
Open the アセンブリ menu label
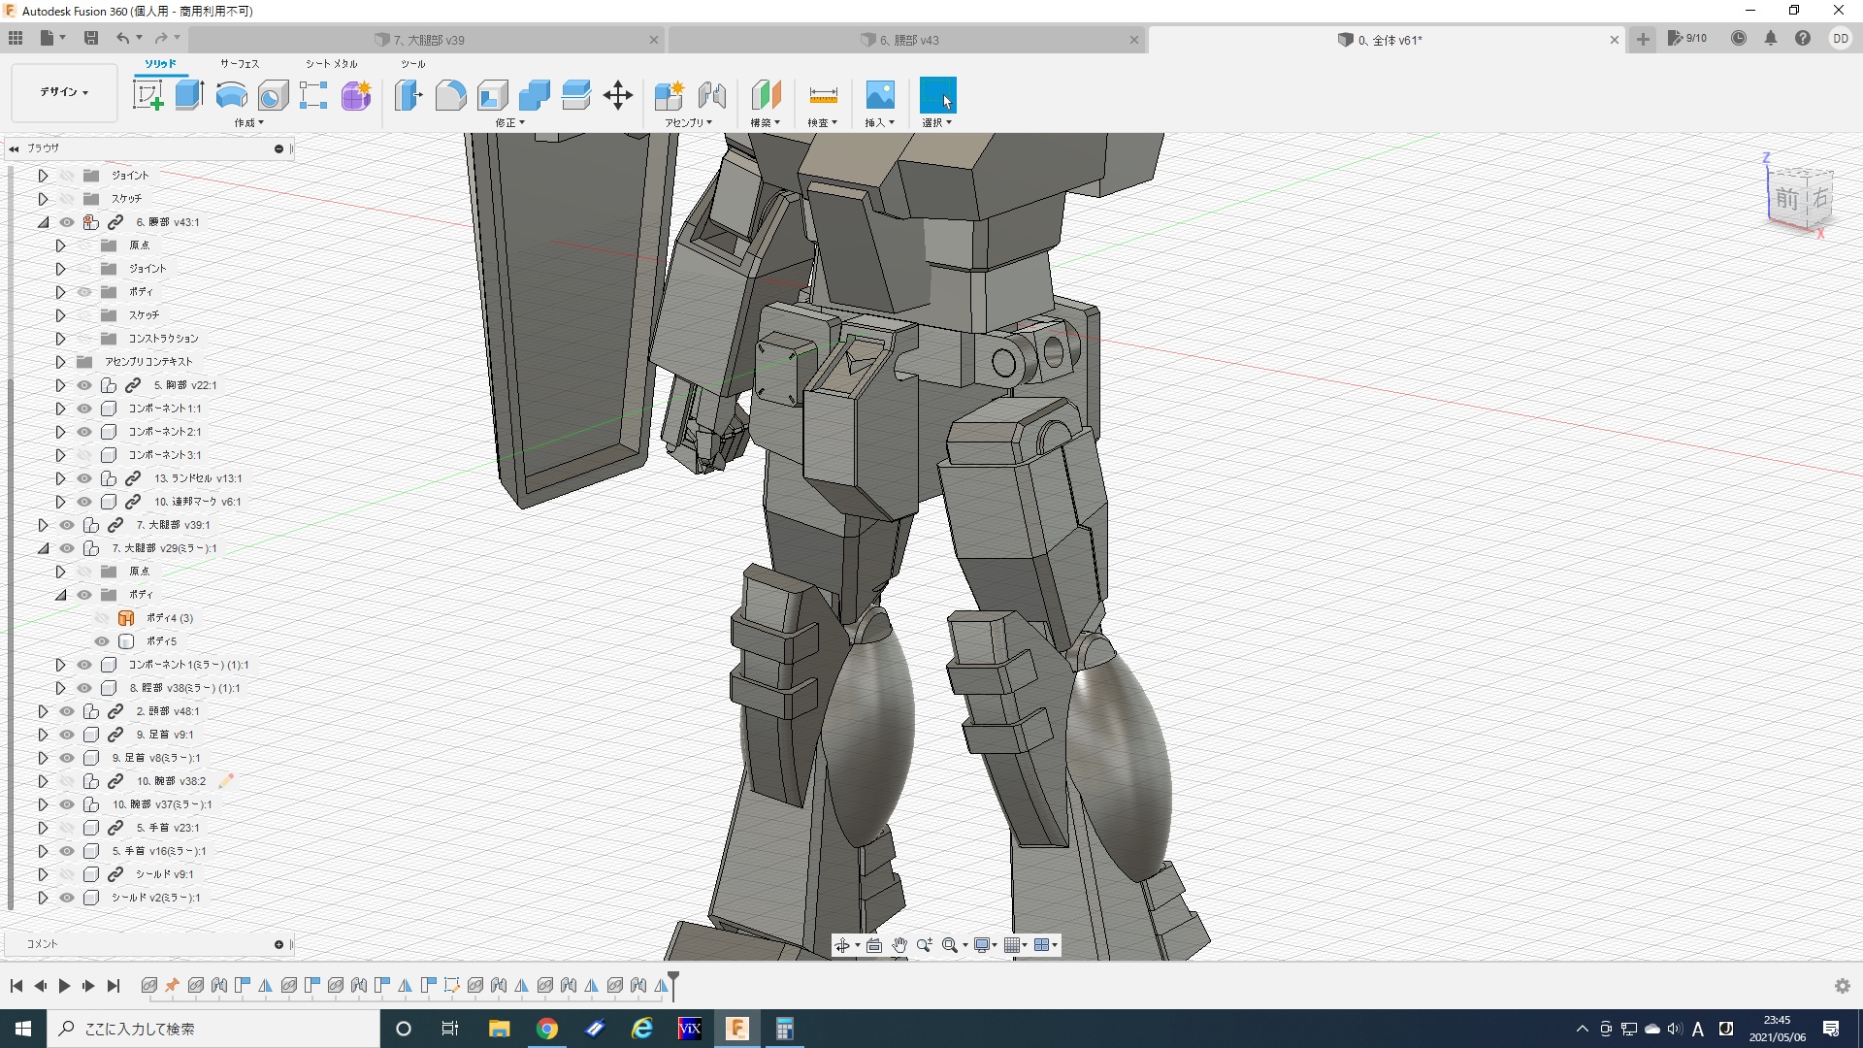[688, 123]
